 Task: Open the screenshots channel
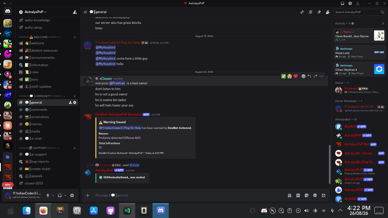tap(47, 117)
